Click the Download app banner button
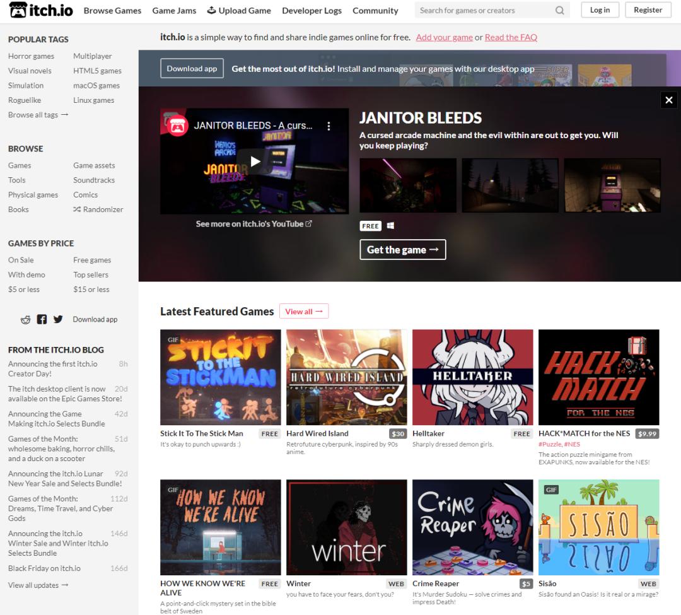The height and width of the screenshot is (615, 681). (192, 69)
